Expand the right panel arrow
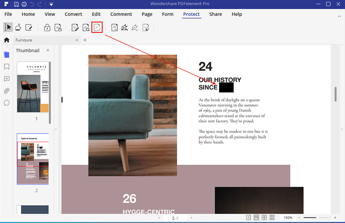 [342, 129]
